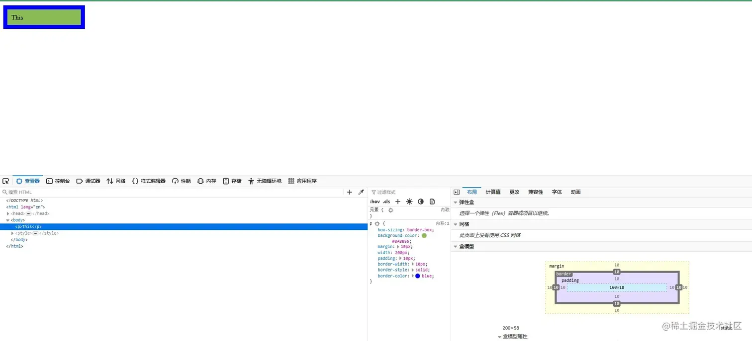
Task: Toggle the .cls class editor panel
Action: pos(386,201)
